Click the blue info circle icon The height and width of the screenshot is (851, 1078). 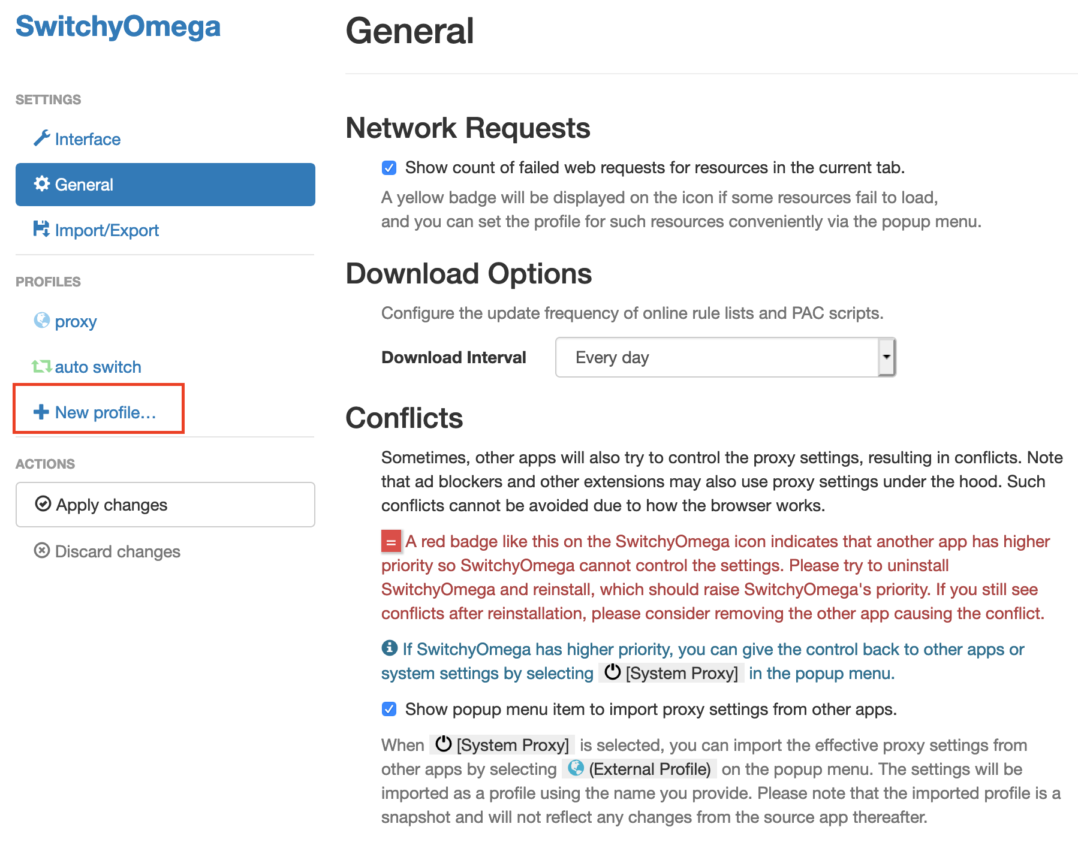389,648
